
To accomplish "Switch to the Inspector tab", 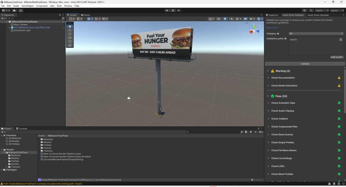I will point(272,15).
